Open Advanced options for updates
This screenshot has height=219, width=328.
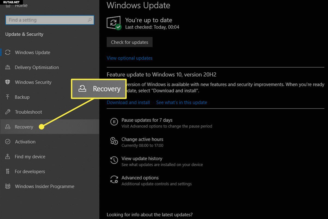(140, 178)
